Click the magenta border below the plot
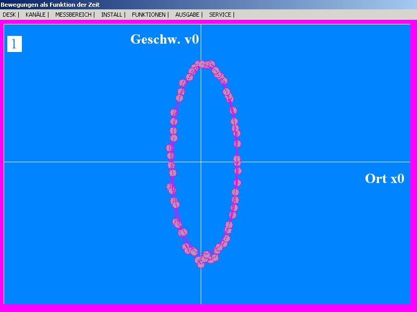 (208, 308)
